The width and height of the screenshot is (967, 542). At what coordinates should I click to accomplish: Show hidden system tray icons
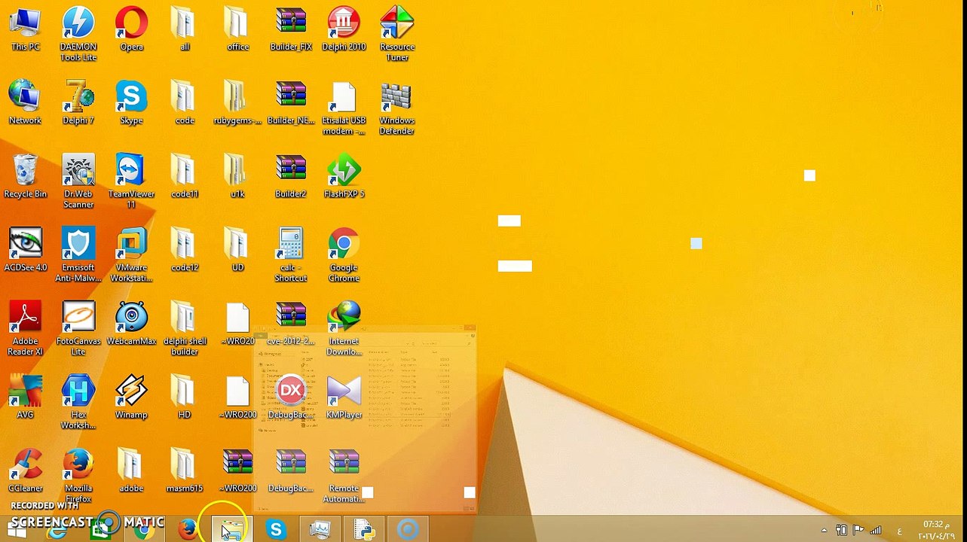click(824, 531)
